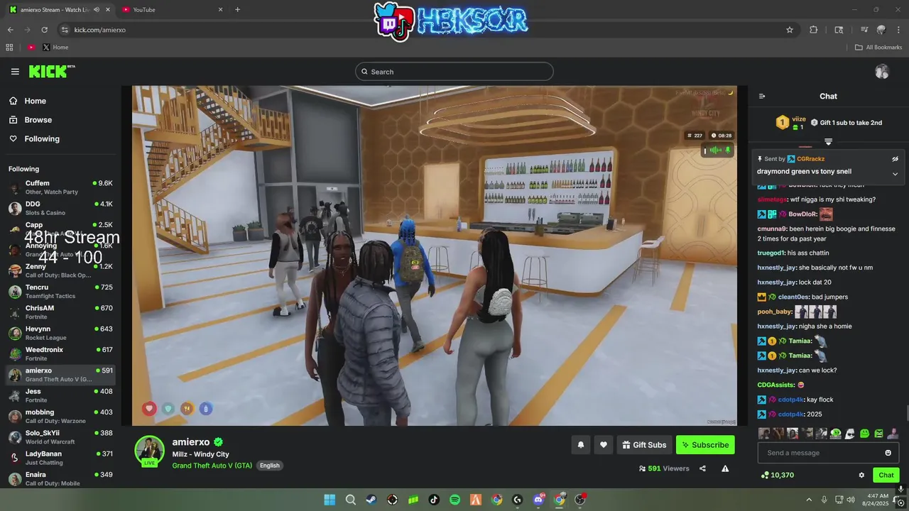Go back in browser
This screenshot has width=909, height=511.
[10, 30]
